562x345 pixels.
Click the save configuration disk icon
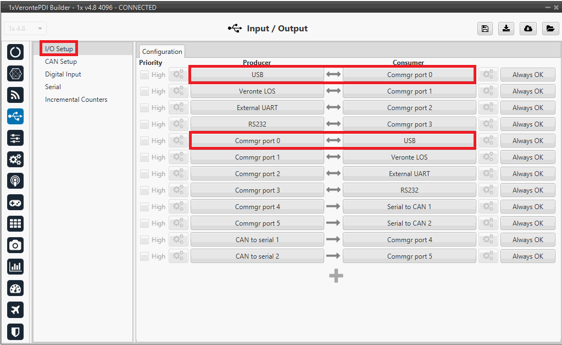pos(485,29)
